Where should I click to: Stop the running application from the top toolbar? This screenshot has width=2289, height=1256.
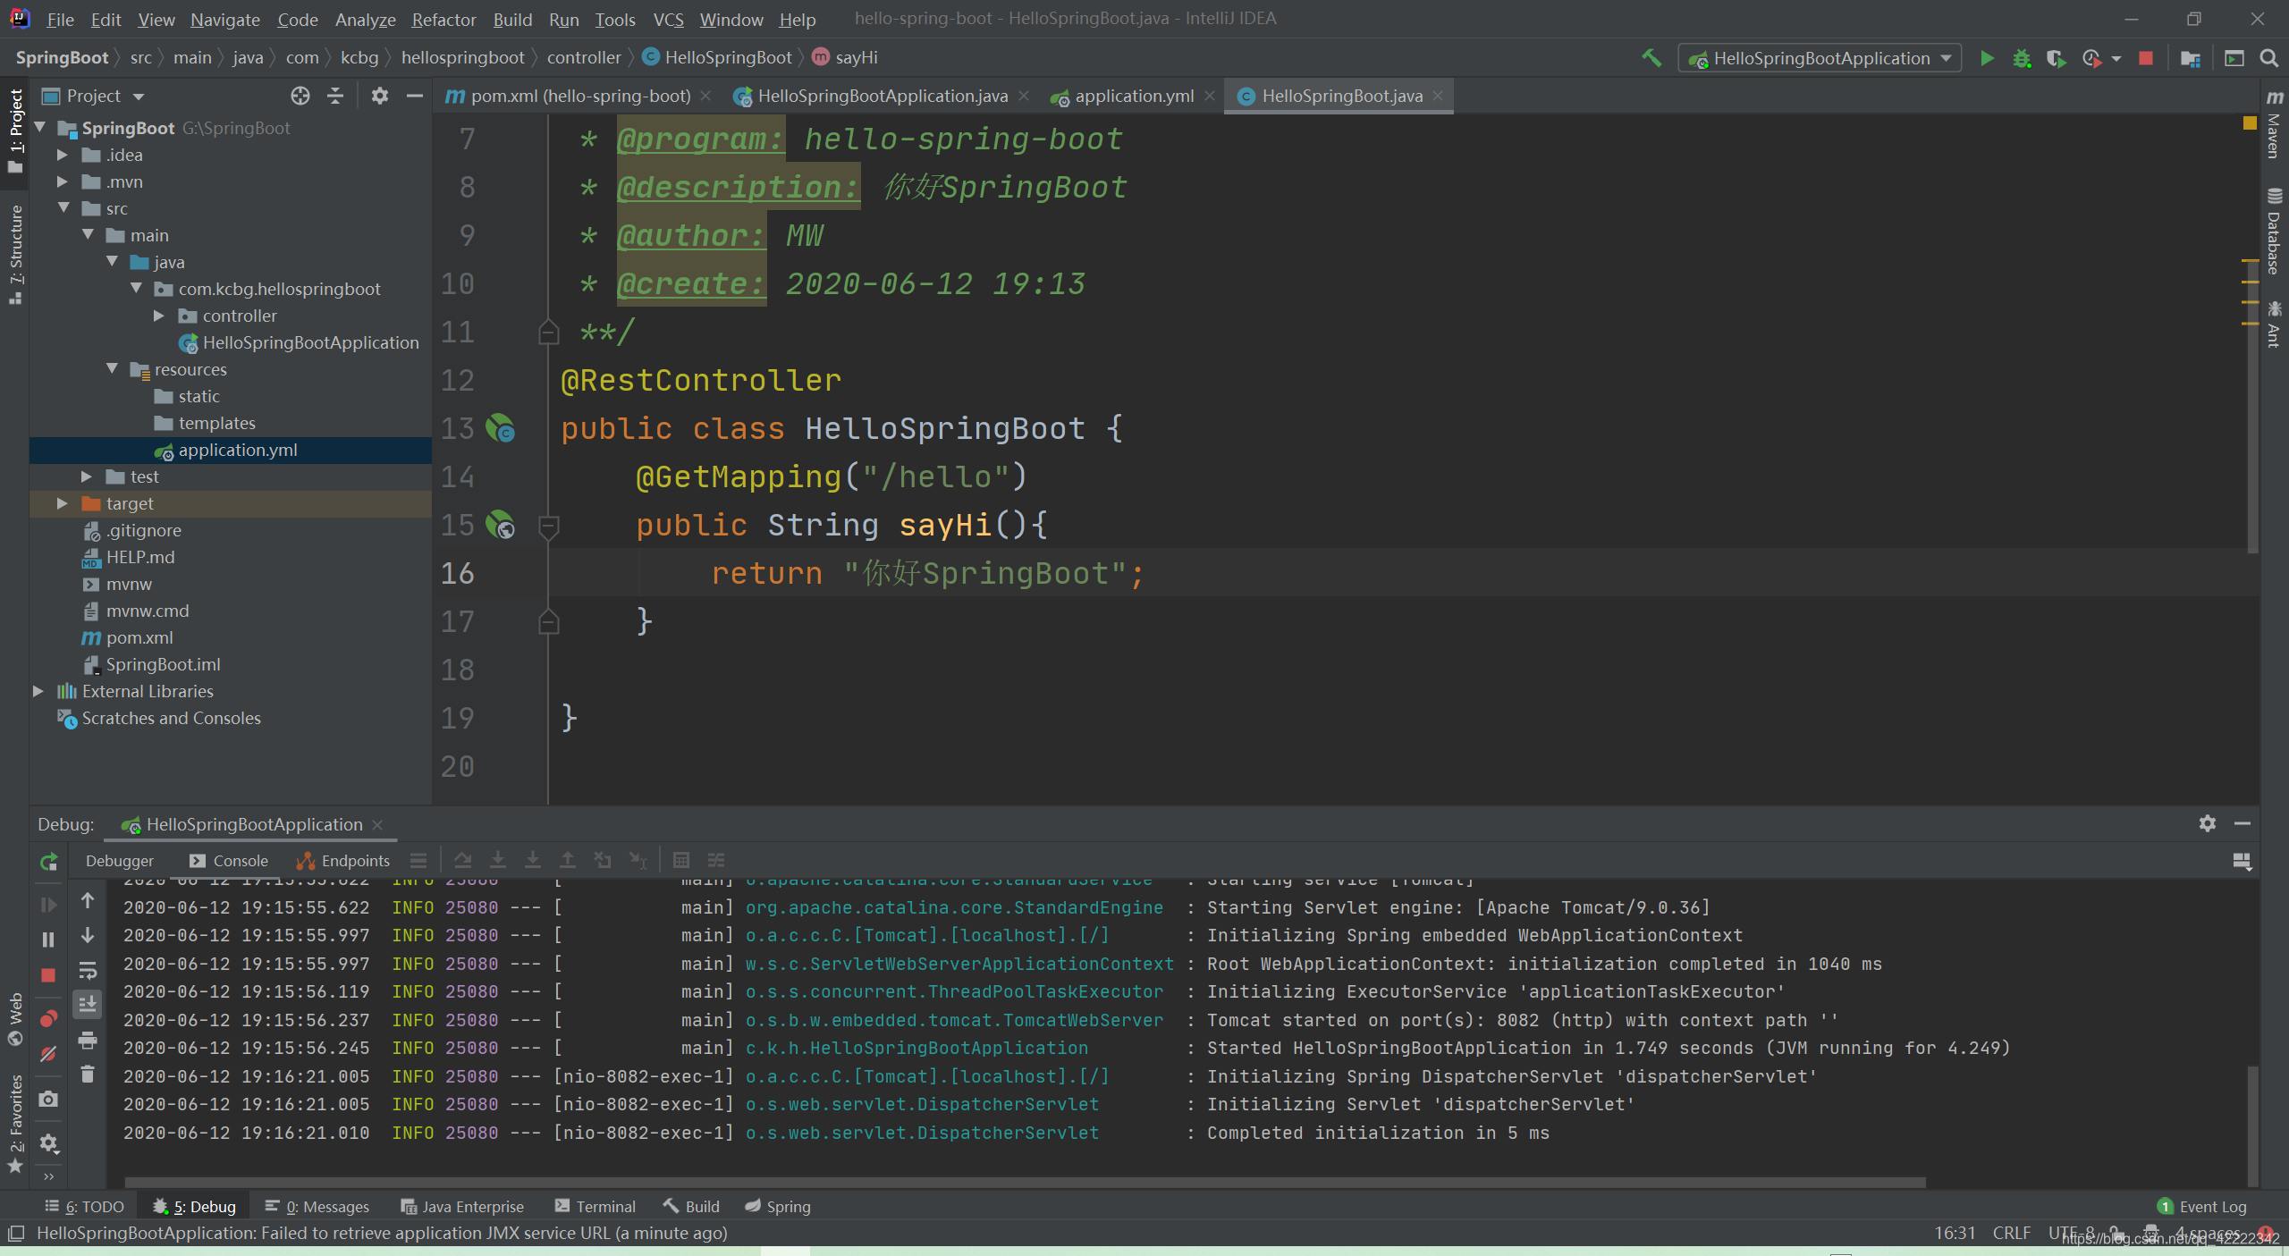click(x=2146, y=58)
